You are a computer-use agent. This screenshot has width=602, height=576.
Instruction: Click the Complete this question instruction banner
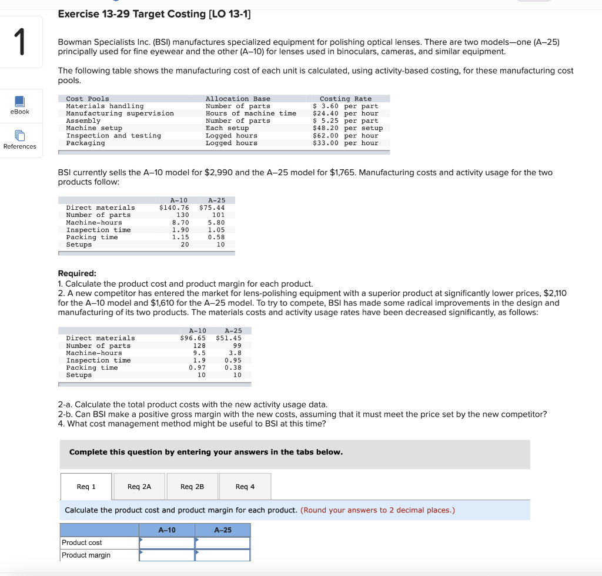tap(294, 454)
